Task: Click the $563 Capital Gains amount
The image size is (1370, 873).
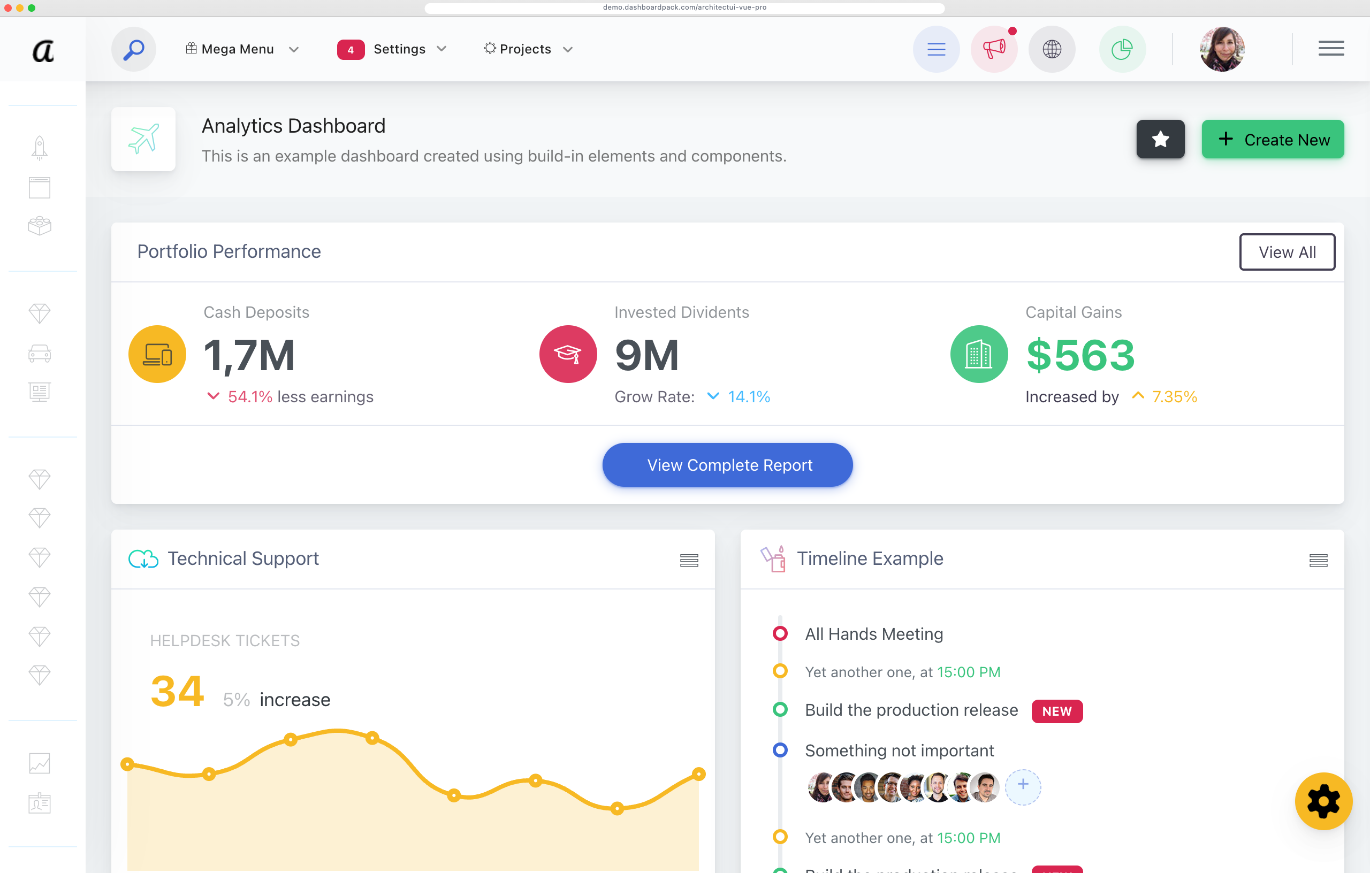Action: tap(1080, 355)
